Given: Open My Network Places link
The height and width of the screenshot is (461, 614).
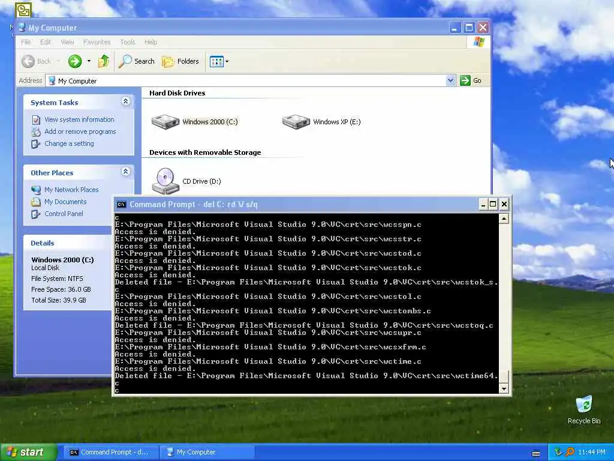Looking at the screenshot, I should [71, 190].
